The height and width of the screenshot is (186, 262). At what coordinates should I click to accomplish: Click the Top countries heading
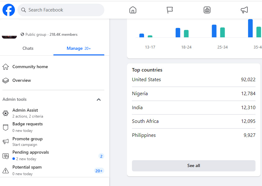[147, 70]
